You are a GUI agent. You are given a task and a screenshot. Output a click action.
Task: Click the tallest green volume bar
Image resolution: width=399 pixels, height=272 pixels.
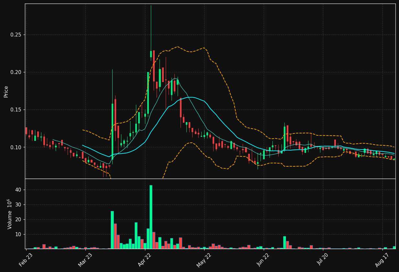tap(151, 217)
